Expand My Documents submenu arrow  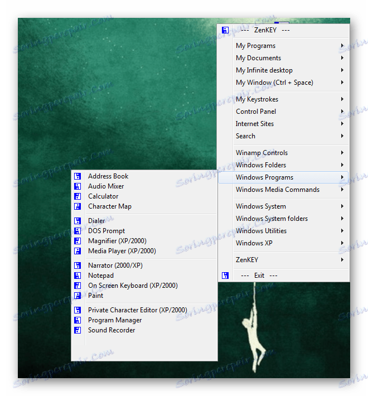point(342,58)
